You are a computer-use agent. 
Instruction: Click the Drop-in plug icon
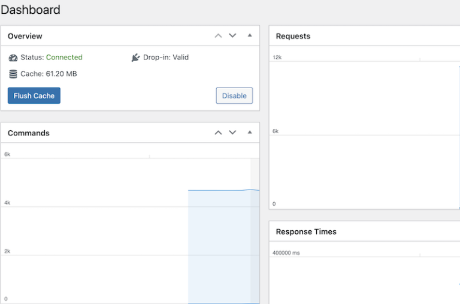(x=135, y=58)
